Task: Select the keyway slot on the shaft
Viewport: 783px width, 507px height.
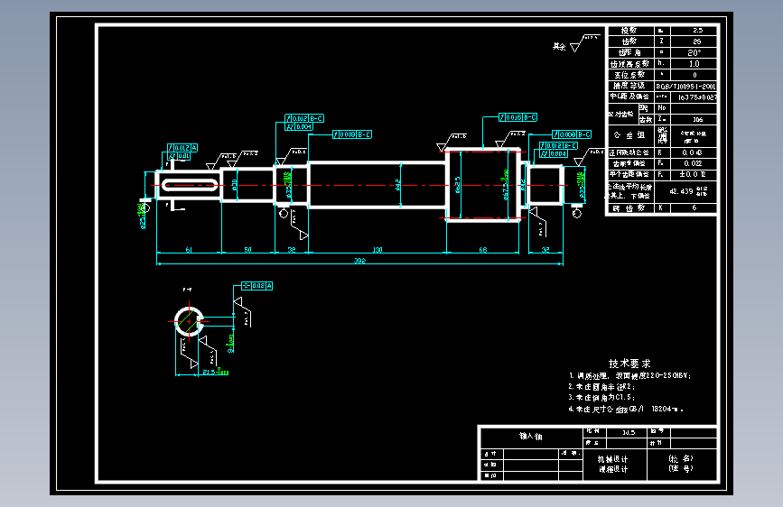Action: (x=190, y=186)
